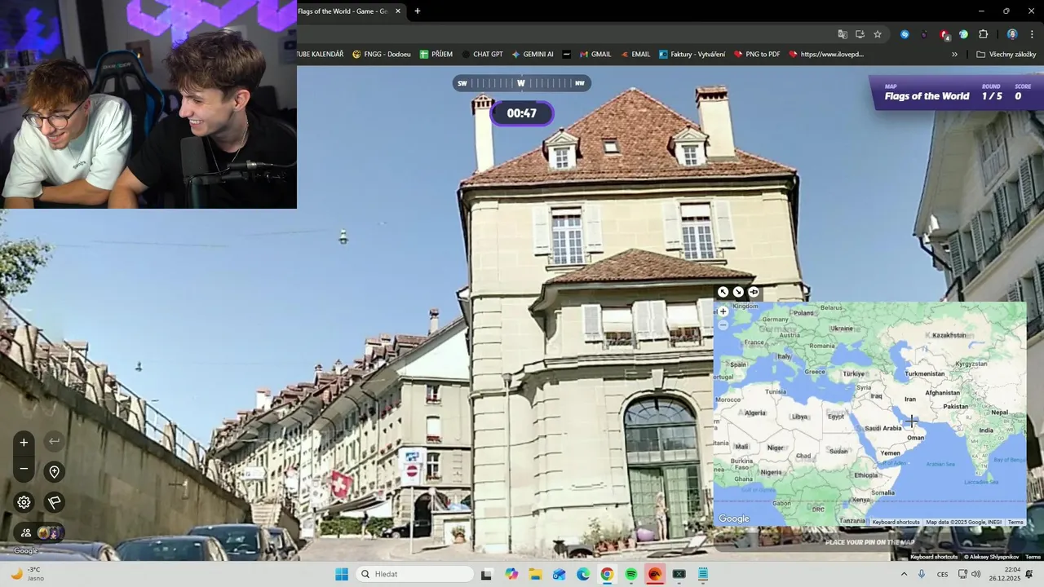1044x587 pixels.
Task: Open the ilovepdf bookmark link
Action: [x=826, y=55]
